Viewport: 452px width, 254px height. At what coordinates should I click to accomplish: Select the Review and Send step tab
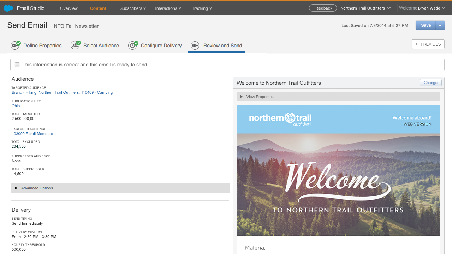216,46
